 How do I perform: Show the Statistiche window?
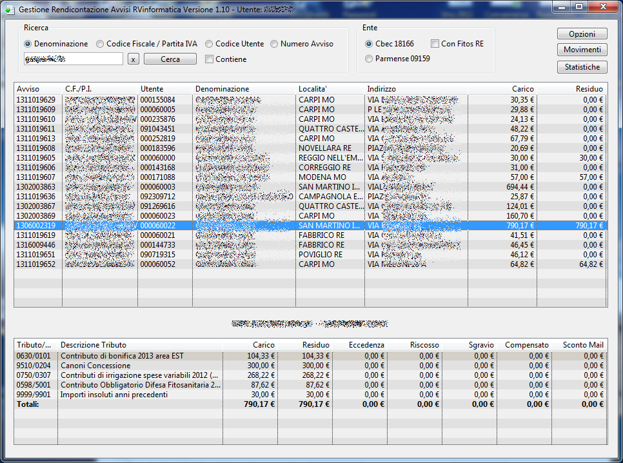point(582,67)
